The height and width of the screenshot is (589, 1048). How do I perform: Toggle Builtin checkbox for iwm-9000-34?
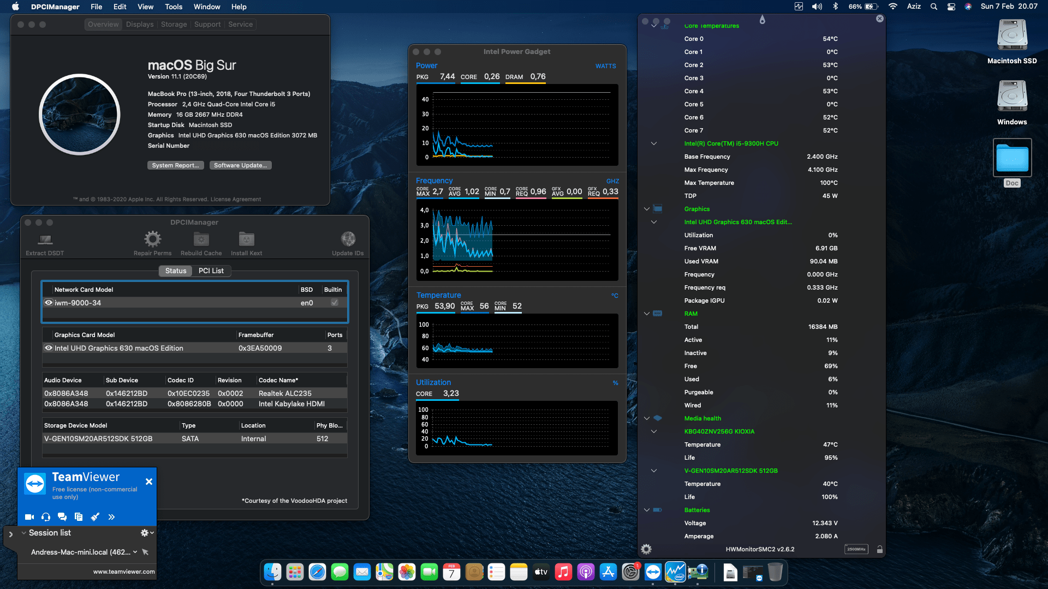click(335, 303)
